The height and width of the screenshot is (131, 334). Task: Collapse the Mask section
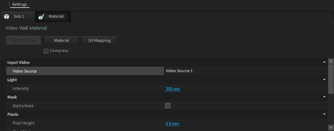tap(324, 97)
